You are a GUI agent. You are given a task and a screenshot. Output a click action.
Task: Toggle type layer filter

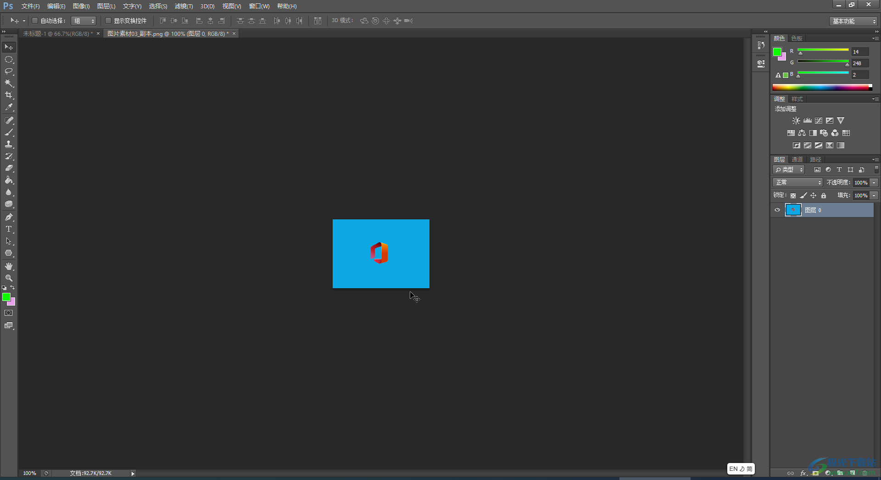839,170
